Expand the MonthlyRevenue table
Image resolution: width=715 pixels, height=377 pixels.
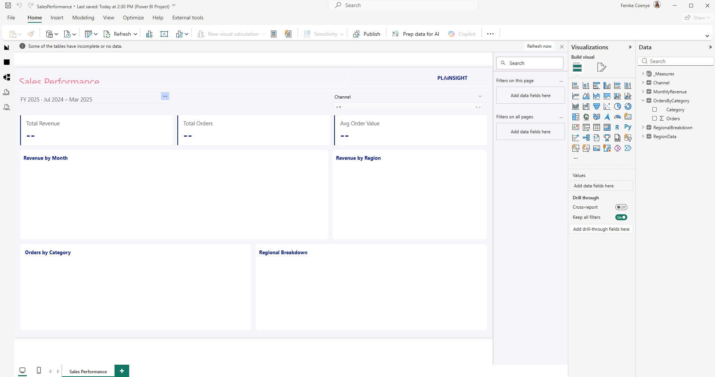coord(643,91)
